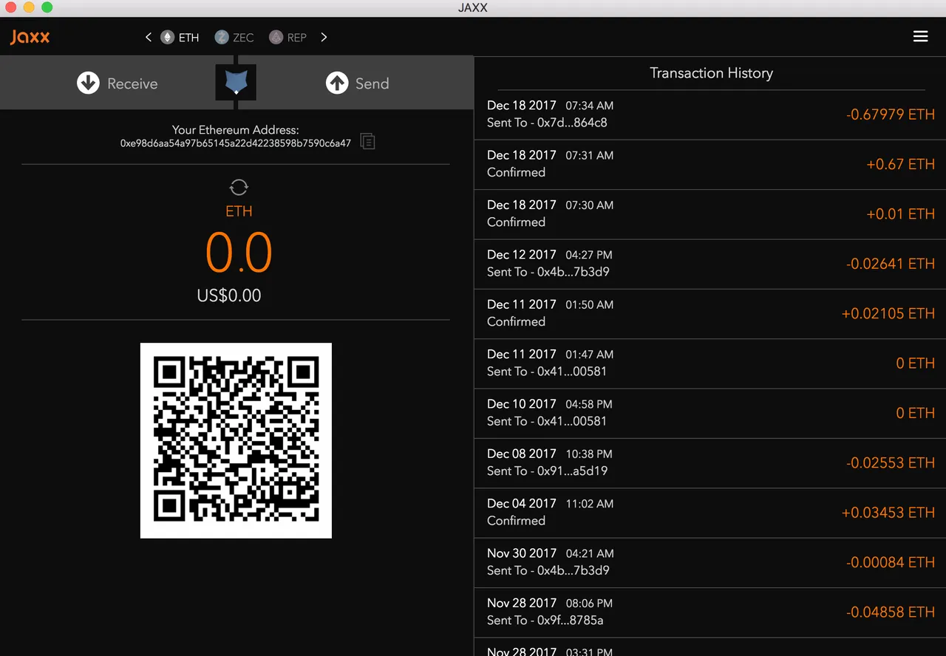Click the Zcash coin icon
Screen dimensions: 946x656
[221, 37]
